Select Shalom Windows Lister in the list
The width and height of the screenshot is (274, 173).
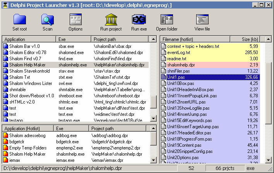[x=76, y=83]
